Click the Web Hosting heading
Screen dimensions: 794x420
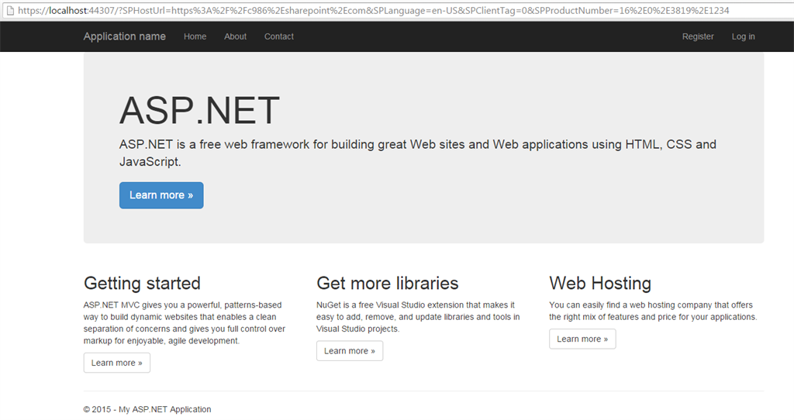[x=600, y=283]
